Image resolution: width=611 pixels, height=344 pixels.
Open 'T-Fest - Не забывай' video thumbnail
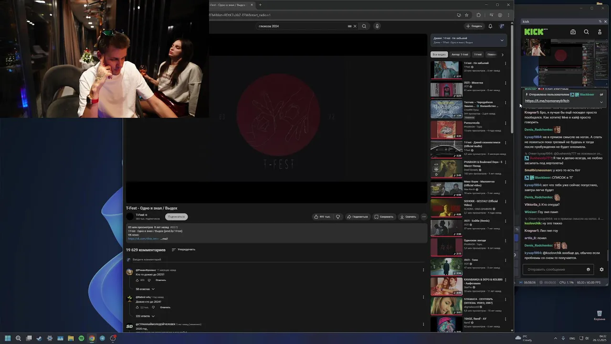click(446, 70)
